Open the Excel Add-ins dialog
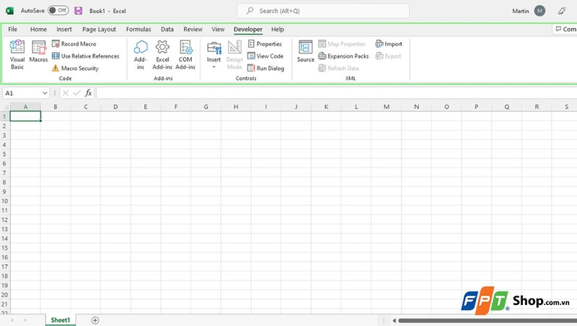 pyautogui.click(x=162, y=55)
